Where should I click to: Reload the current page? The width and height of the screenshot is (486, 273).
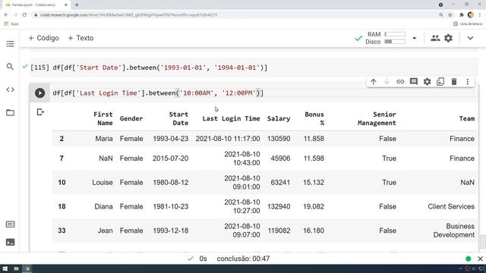tap(24, 14)
